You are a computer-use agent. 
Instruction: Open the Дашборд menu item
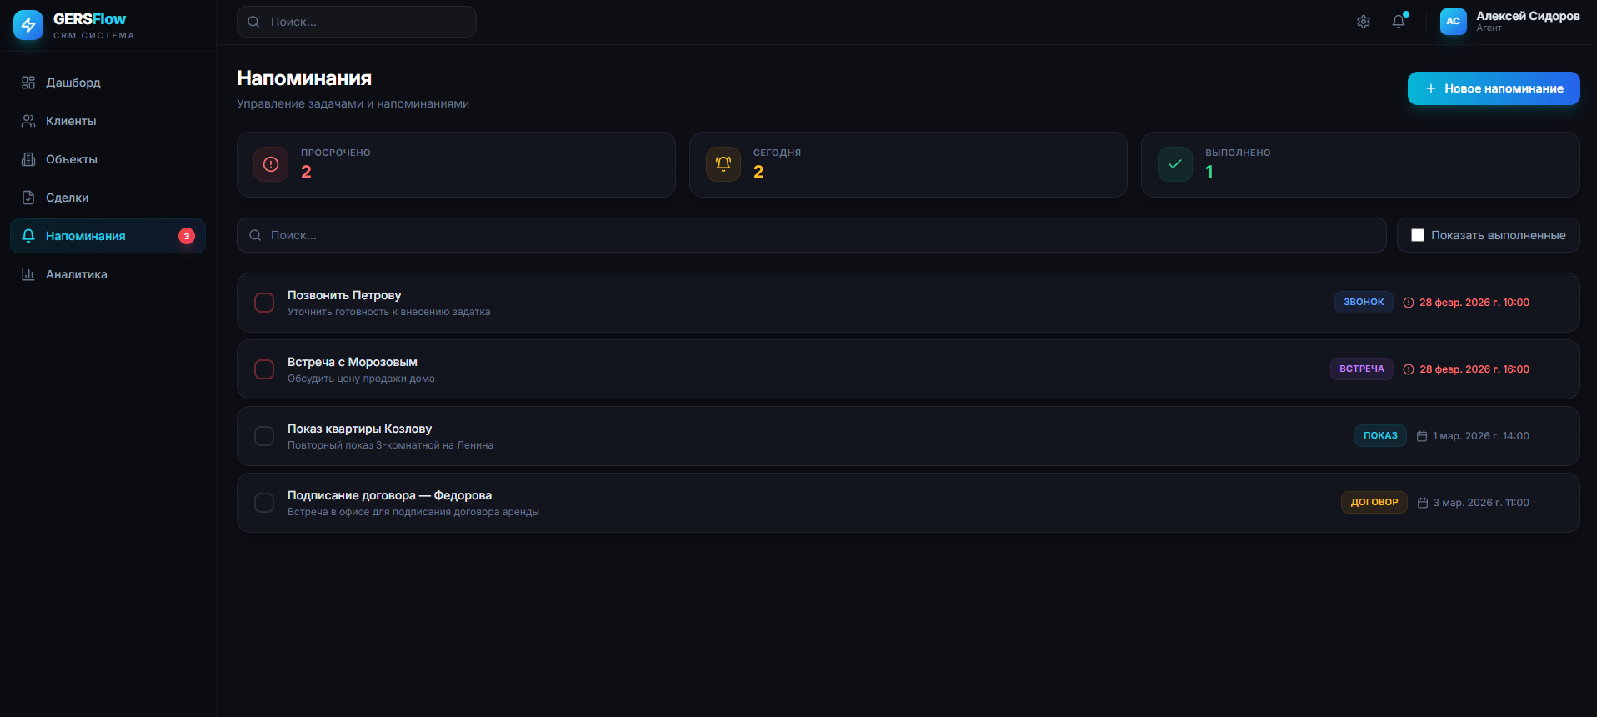(73, 83)
